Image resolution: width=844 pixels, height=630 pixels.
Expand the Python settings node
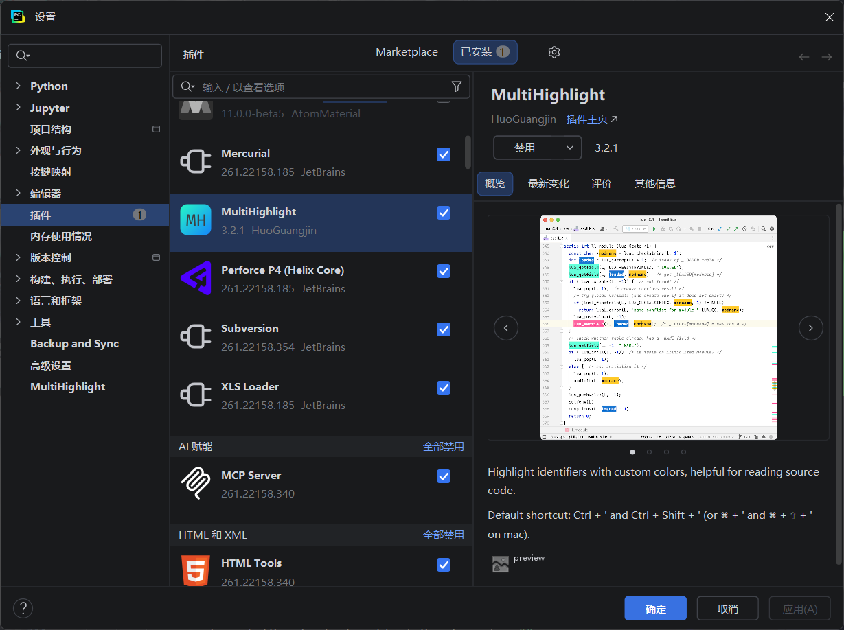pos(18,86)
